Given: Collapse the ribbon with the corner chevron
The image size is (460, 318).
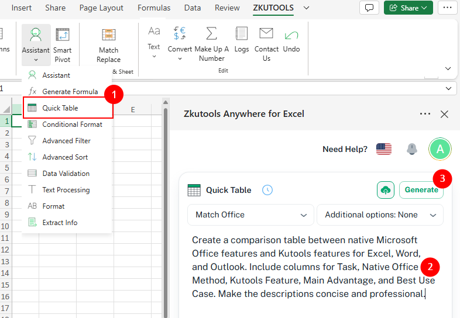Looking at the screenshot, I should point(448,68).
